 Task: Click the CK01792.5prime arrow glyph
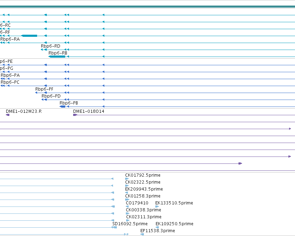tap(127, 179)
